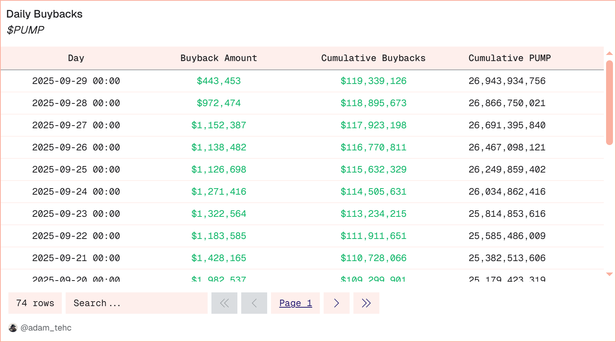Select cumulative PUMP 26,034,862,416
This screenshot has height=342, width=616.
(x=507, y=192)
